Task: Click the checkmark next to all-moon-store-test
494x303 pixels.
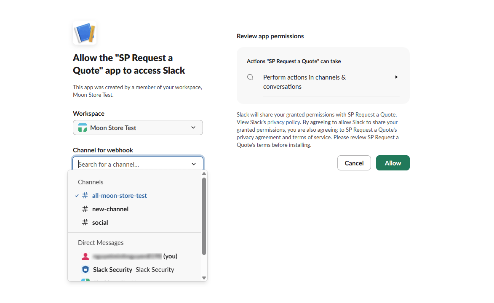Action: 77,196
